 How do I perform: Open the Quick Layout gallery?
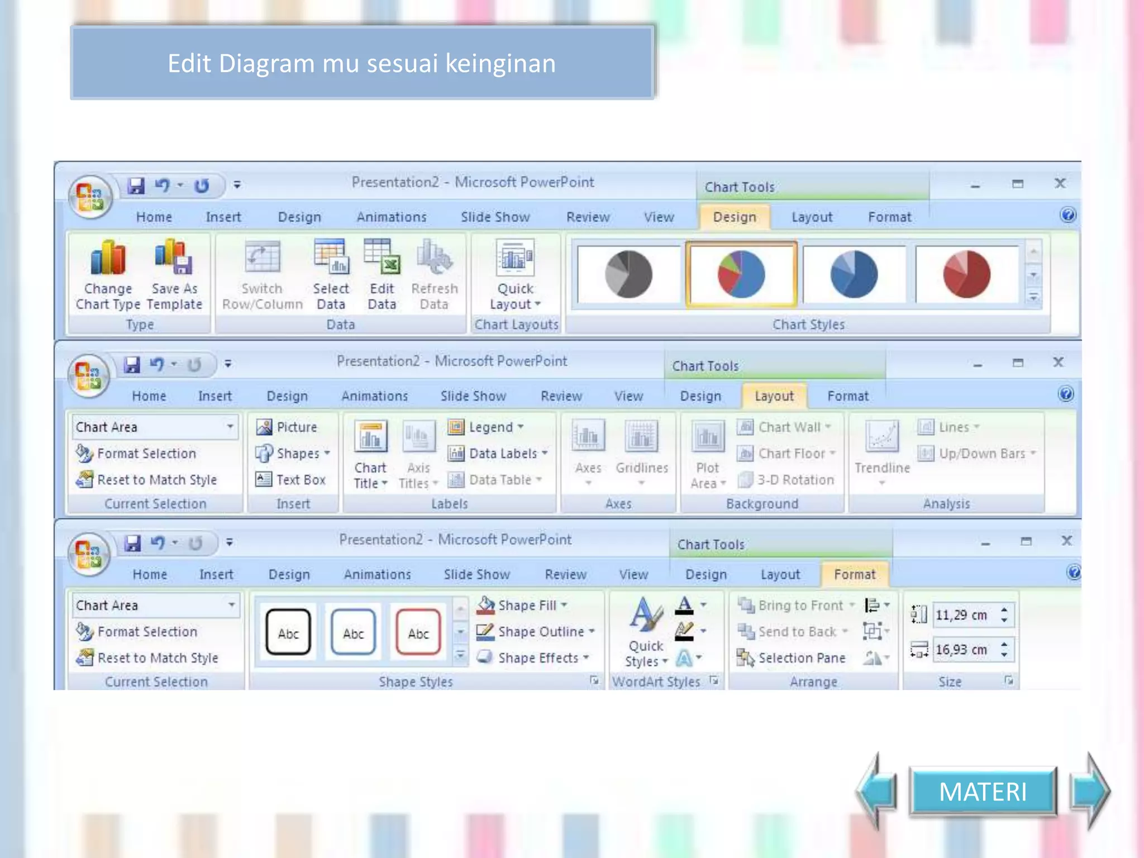coord(516,274)
